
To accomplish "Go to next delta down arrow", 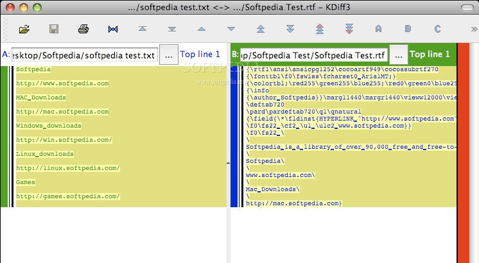I will [231, 29].
